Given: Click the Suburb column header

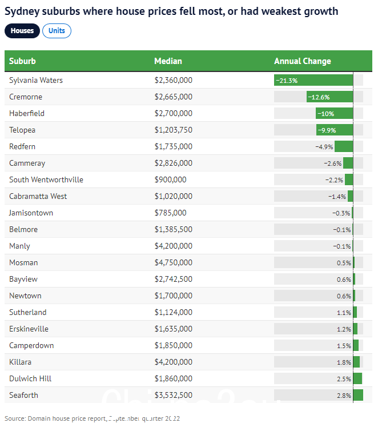Looking at the screenshot, I should (22, 61).
